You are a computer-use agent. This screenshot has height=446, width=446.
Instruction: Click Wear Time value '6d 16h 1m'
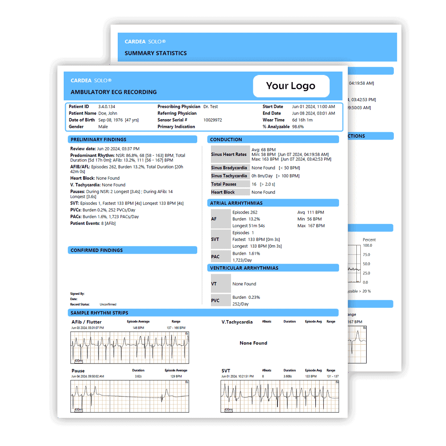tap(302, 120)
